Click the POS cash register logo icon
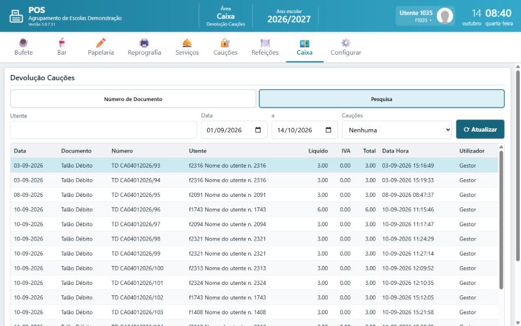521x326 pixels. coord(16,16)
